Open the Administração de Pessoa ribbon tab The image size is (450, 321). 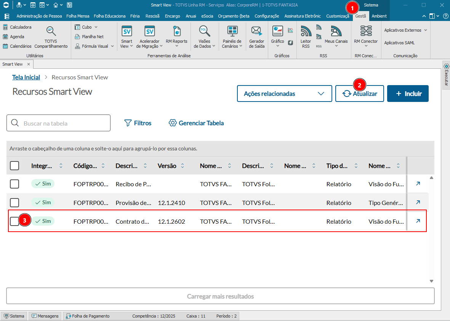pos(39,16)
